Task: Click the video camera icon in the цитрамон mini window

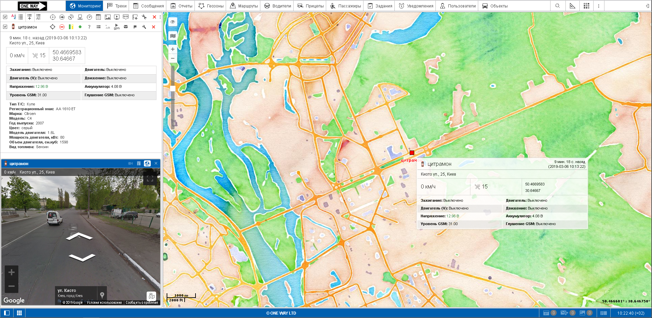Action: 131,163
